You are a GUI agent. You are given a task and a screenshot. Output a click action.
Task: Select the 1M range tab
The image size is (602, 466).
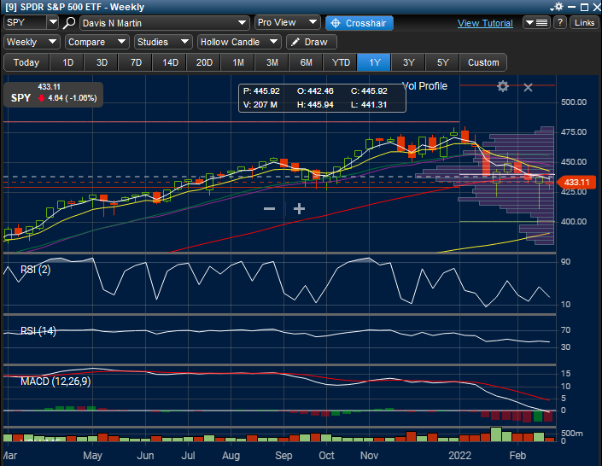[238, 62]
